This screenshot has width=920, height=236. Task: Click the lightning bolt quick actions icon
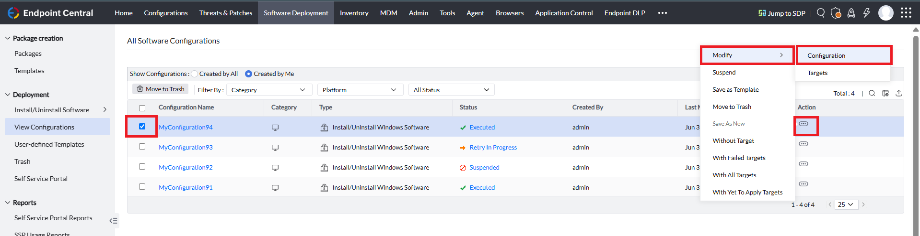[866, 13]
